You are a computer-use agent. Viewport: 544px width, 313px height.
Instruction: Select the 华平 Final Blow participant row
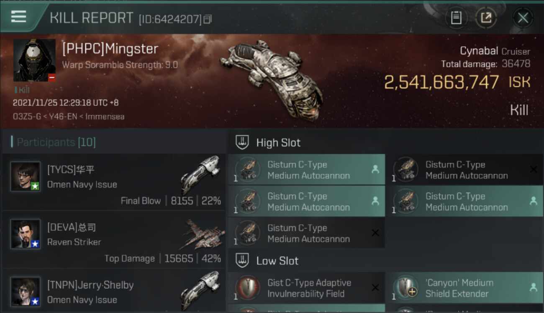114,182
